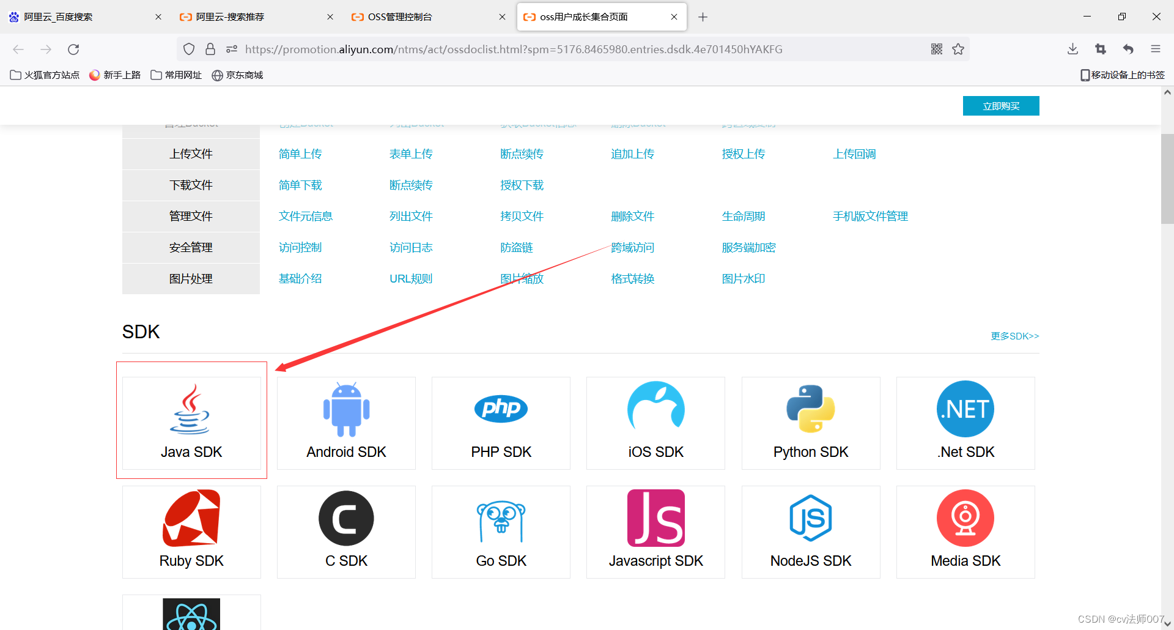Screen dimensions: 1174x630
Task: Open the 手机版文件管理 link
Action: (871, 217)
